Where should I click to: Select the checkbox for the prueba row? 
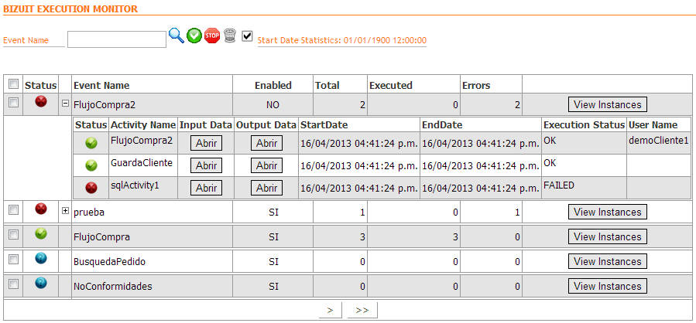13,210
